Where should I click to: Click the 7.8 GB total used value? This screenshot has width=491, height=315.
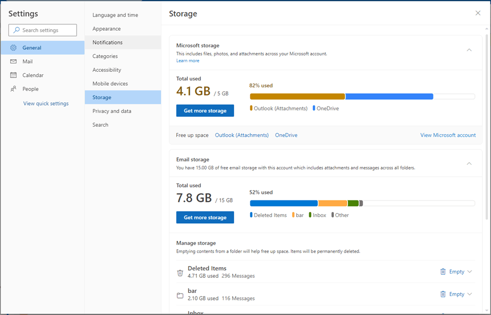(194, 198)
